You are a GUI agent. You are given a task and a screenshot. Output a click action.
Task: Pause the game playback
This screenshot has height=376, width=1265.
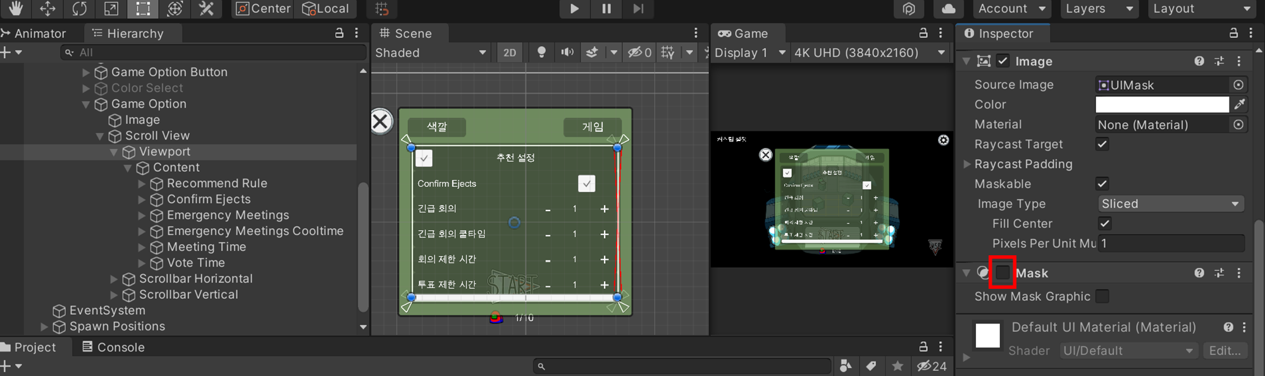pos(606,8)
